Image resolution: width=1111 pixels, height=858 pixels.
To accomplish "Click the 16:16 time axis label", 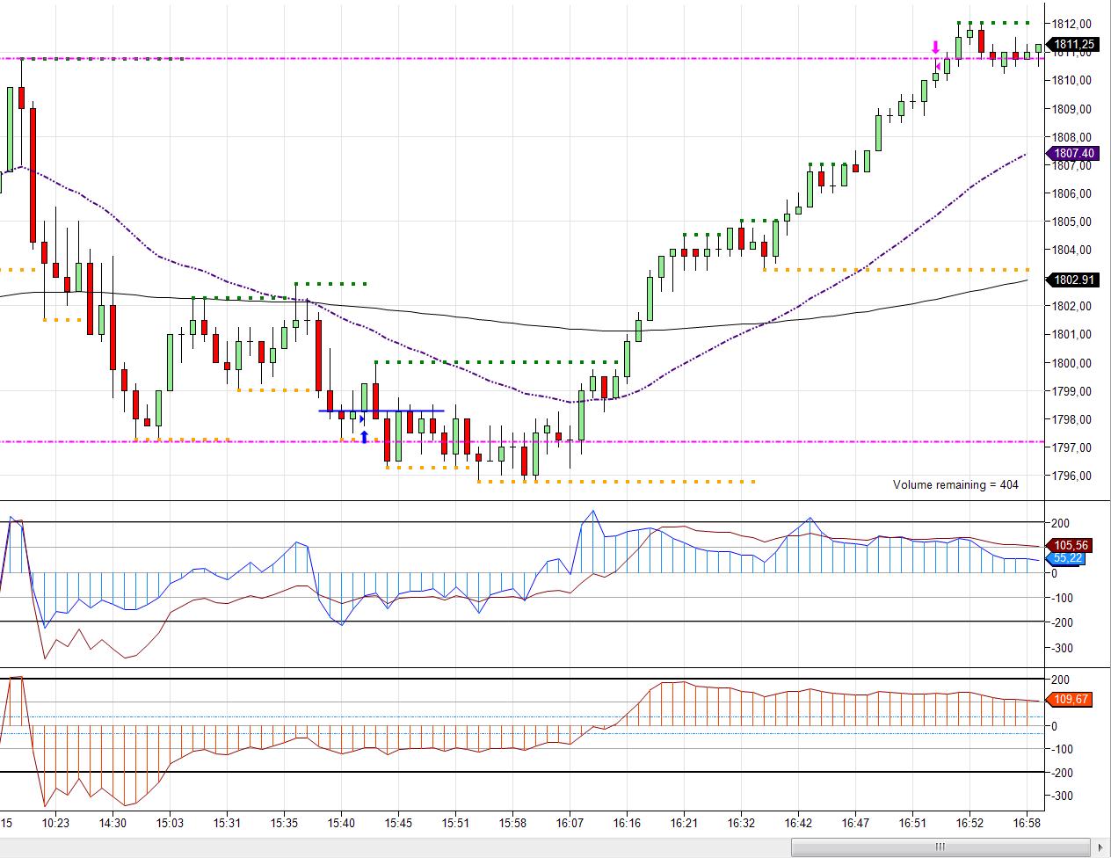I will tap(627, 824).
